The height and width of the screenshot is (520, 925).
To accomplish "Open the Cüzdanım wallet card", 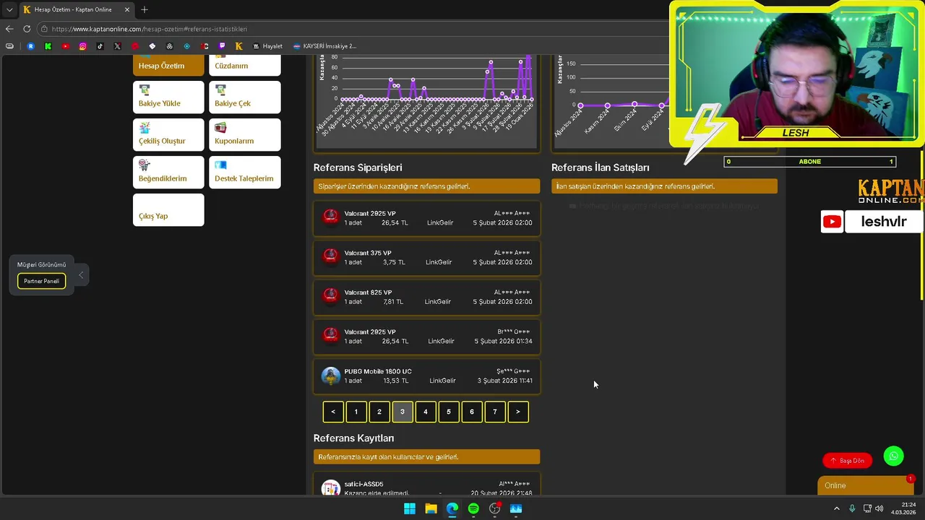I will pos(245,65).
